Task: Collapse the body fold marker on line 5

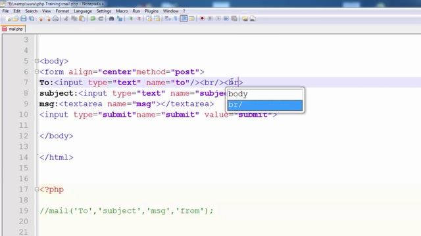Action: [x=37, y=61]
